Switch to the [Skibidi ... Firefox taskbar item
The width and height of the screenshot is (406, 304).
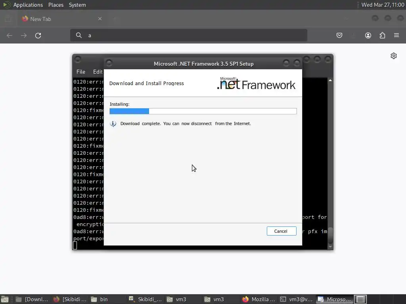(70, 299)
